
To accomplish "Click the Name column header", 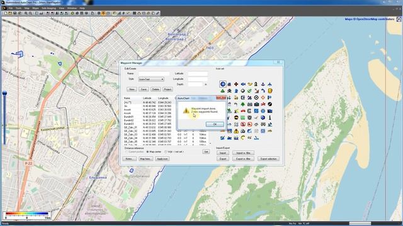I will tap(127, 98).
